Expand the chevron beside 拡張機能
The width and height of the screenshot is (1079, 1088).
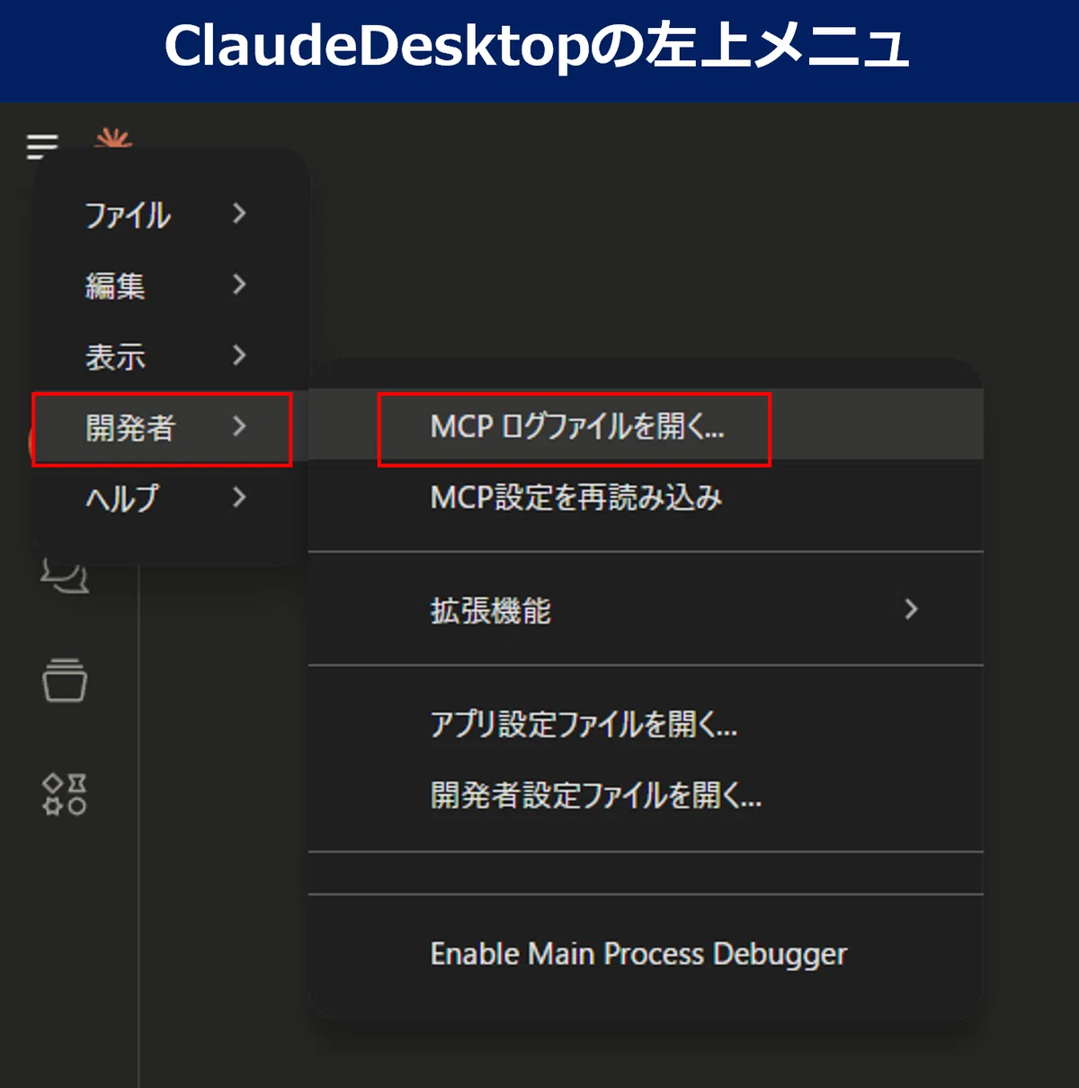click(x=911, y=610)
